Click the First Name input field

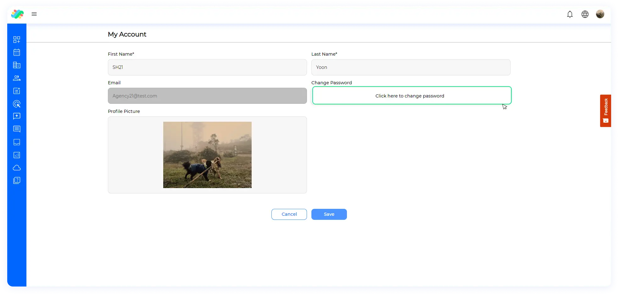207,67
